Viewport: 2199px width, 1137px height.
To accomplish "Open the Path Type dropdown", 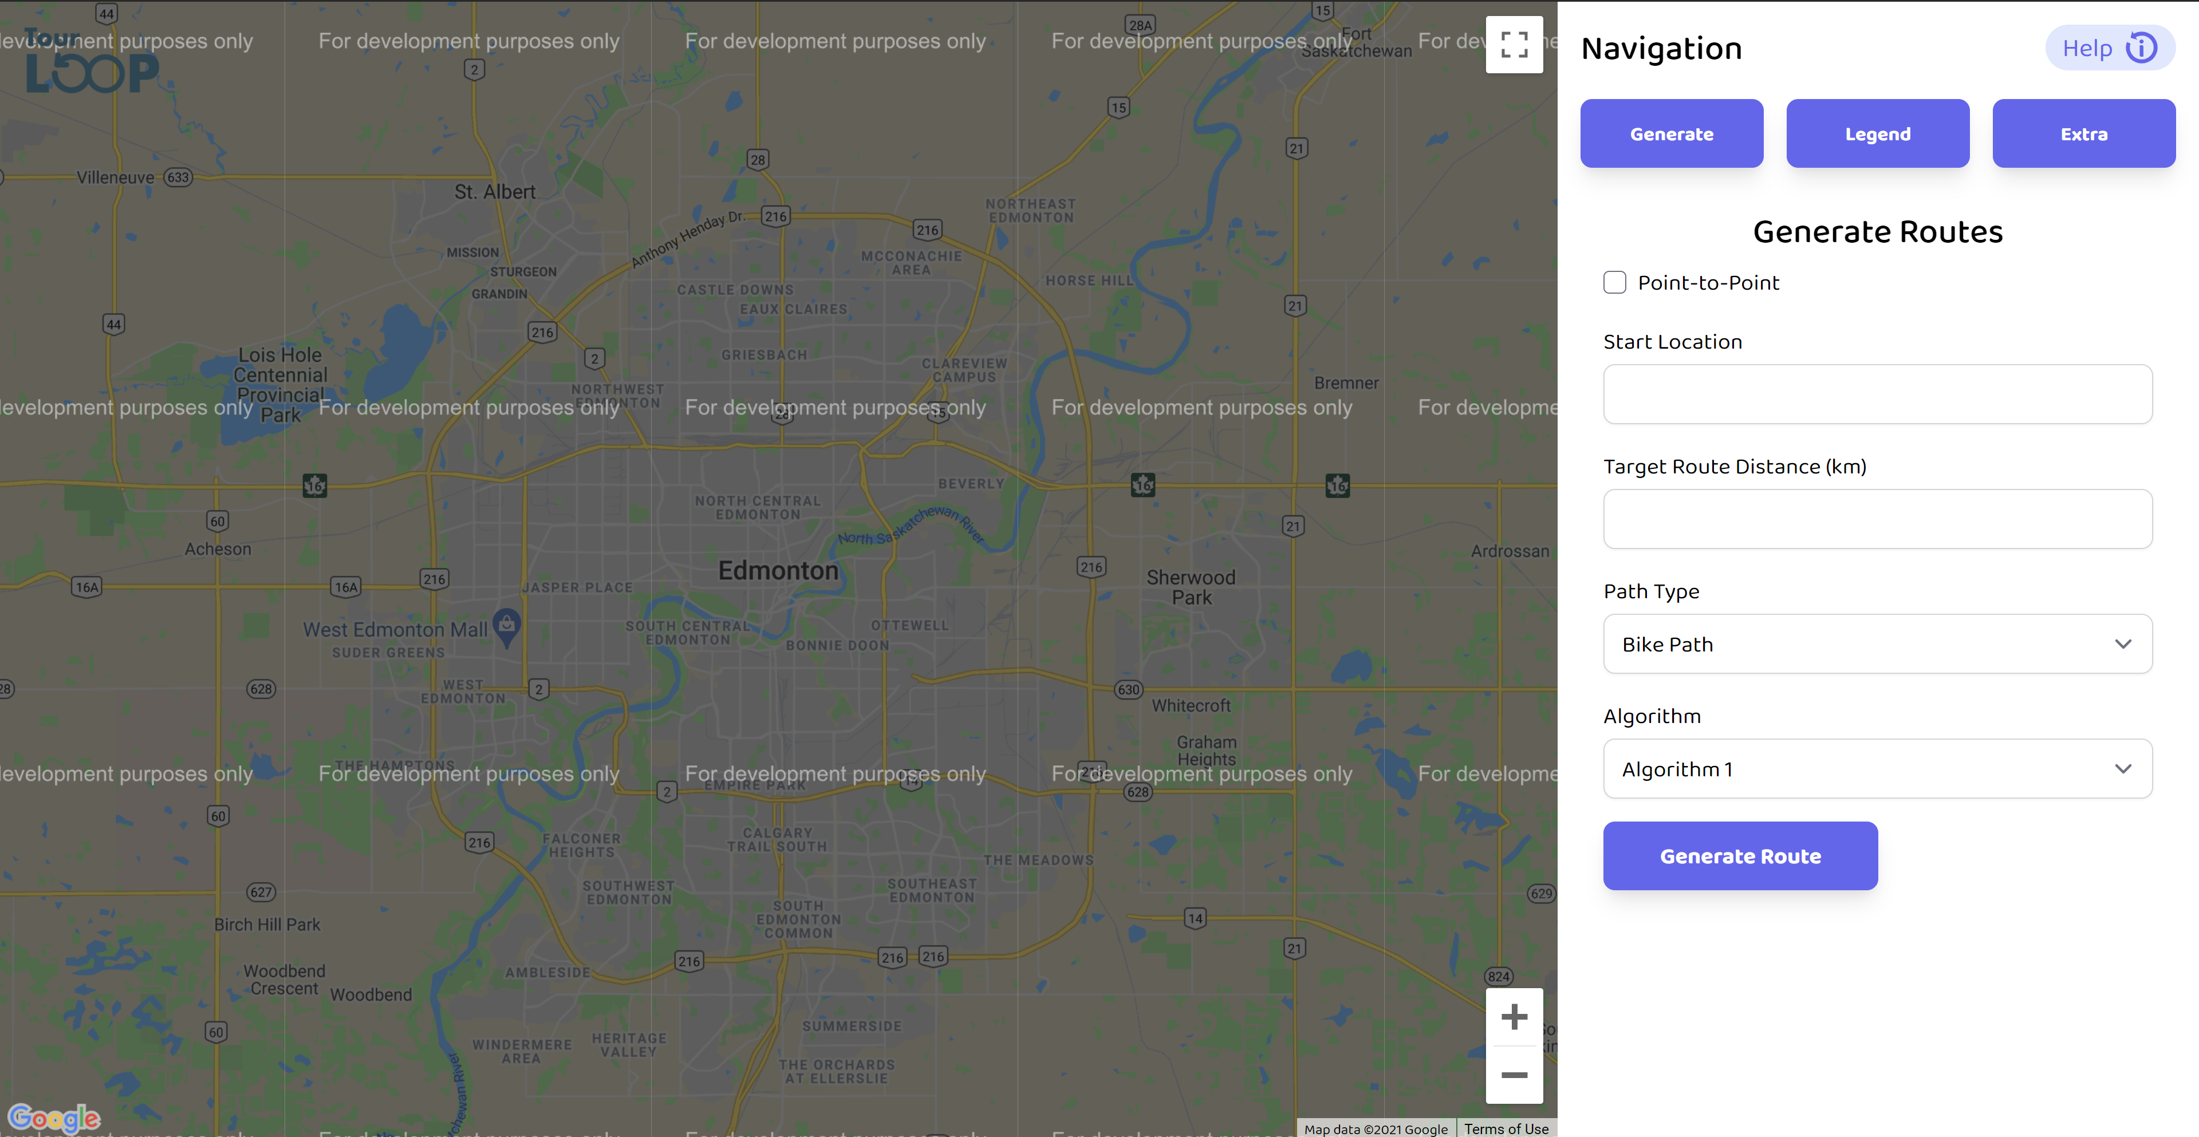I will 1877,643.
